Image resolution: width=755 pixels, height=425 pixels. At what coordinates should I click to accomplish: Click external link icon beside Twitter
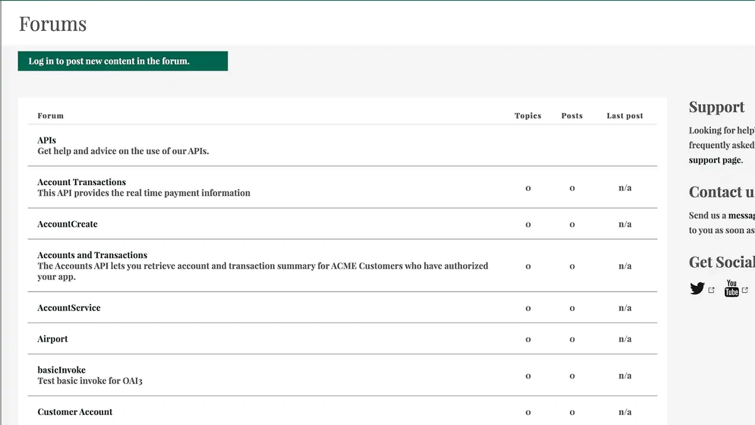[712, 290]
